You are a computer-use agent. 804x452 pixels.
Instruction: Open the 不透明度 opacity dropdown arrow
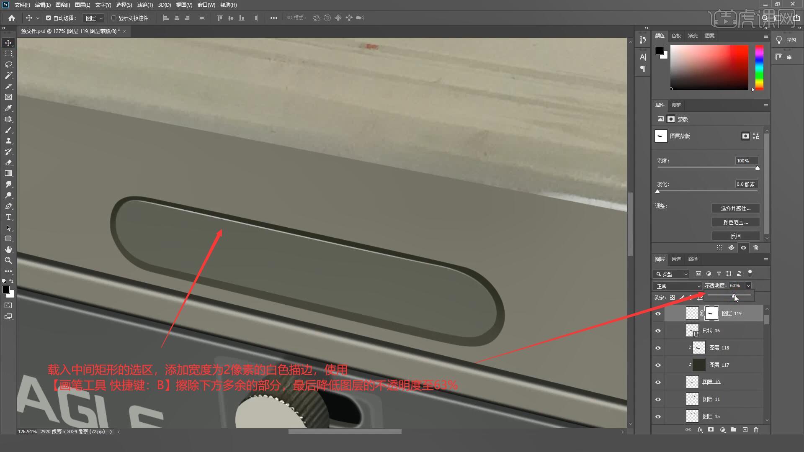click(x=748, y=286)
